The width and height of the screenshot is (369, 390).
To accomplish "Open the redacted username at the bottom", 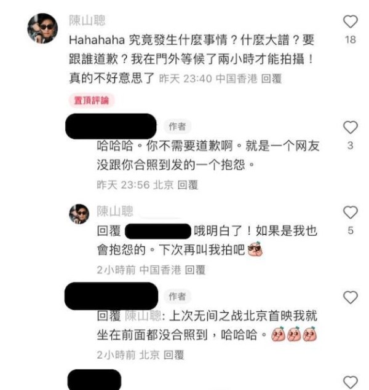I will pos(94,380).
